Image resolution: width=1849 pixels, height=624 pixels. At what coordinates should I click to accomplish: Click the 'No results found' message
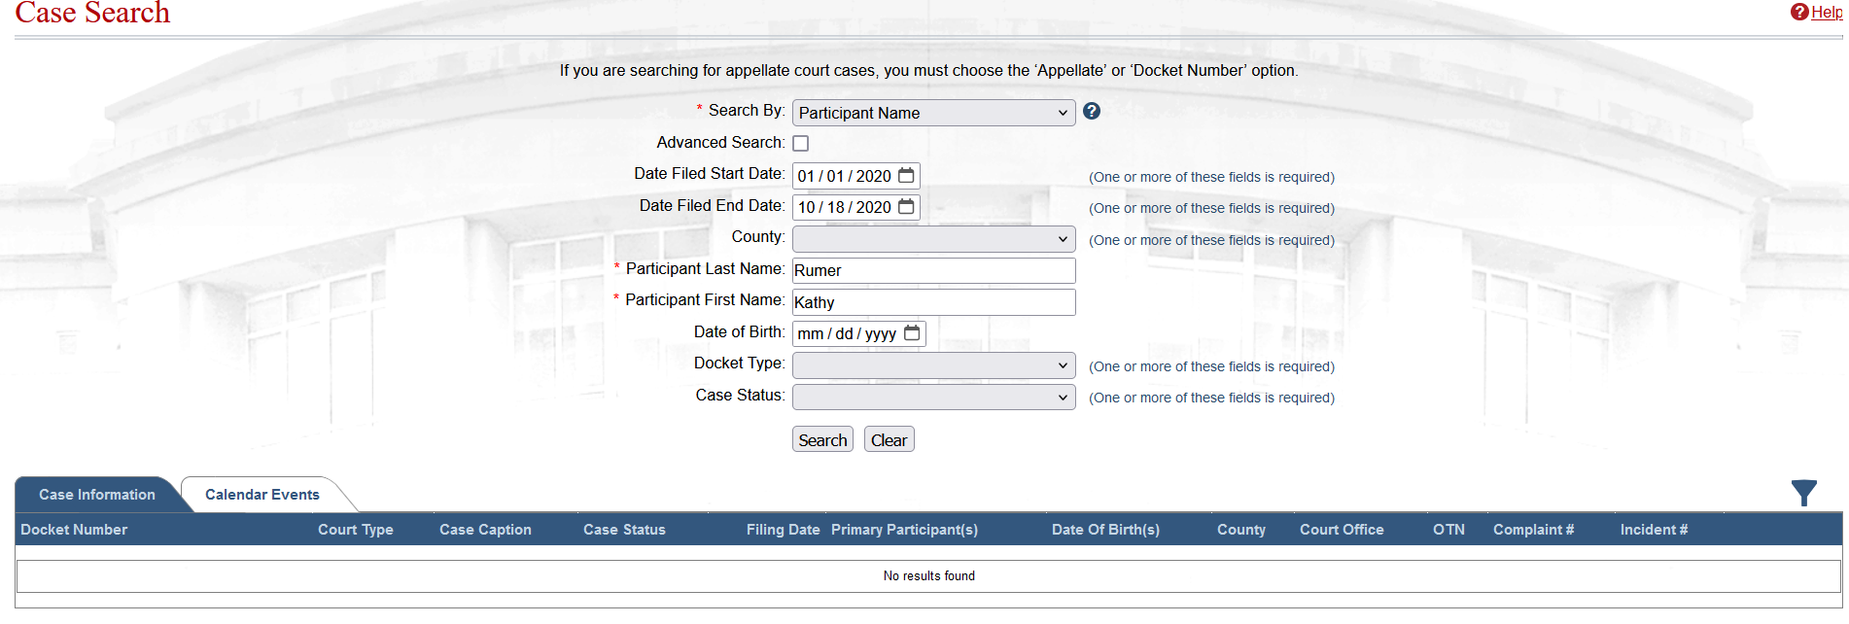[928, 576]
